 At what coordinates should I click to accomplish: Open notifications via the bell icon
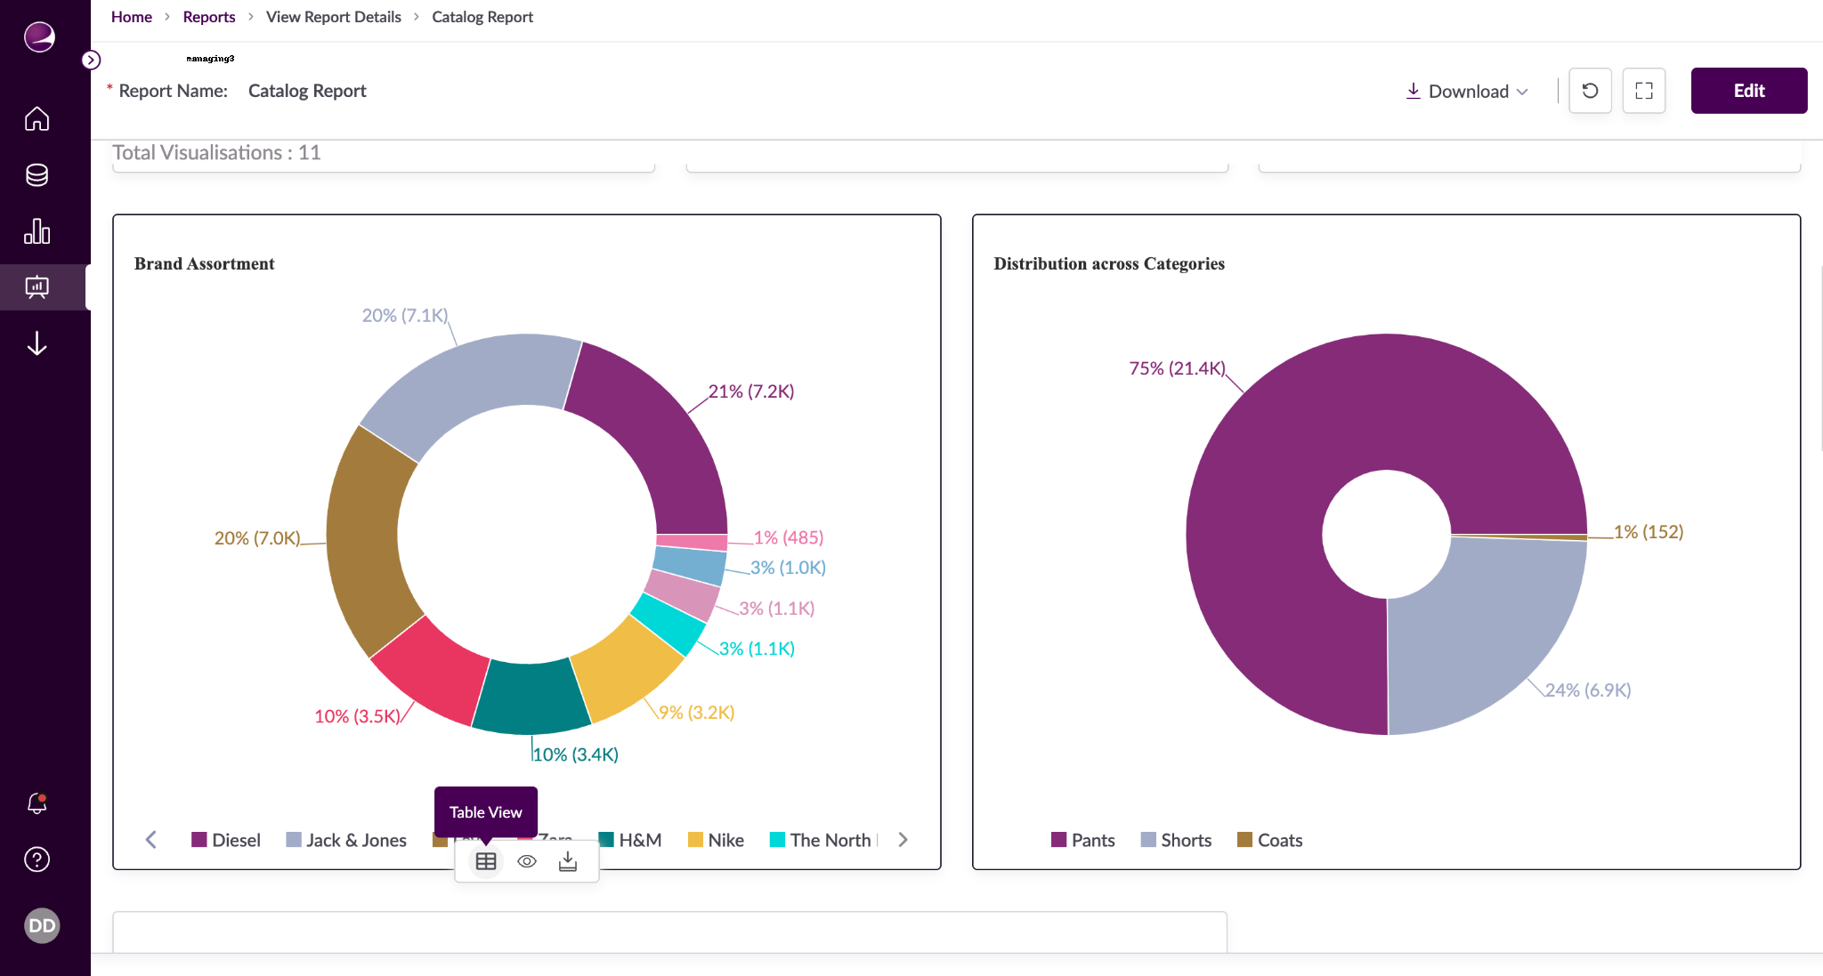[x=36, y=803]
